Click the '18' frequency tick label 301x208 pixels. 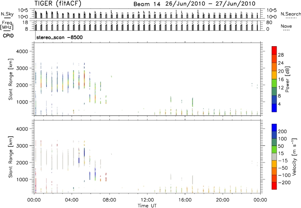[x=25, y=23]
